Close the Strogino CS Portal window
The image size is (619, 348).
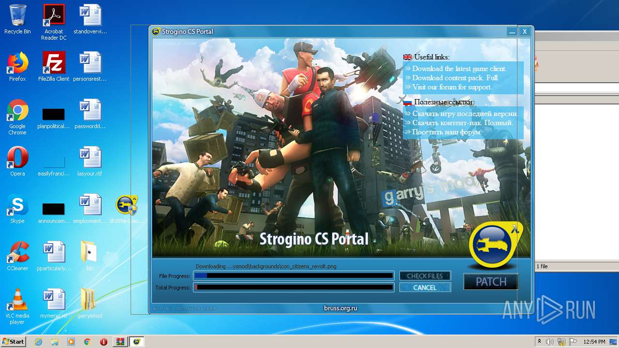click(525, 31)
